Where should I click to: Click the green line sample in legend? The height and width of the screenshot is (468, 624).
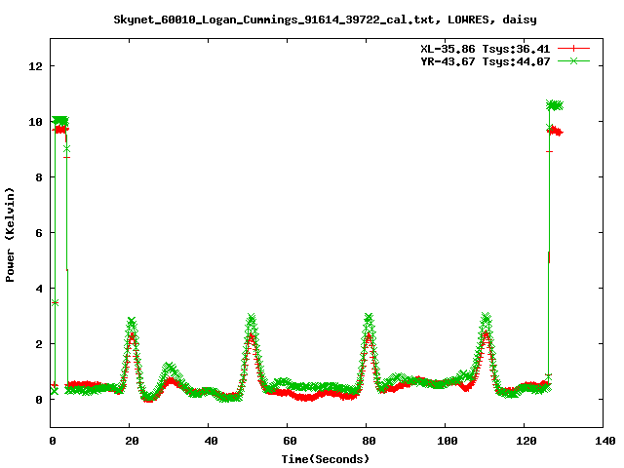click(x=573, y=60)
